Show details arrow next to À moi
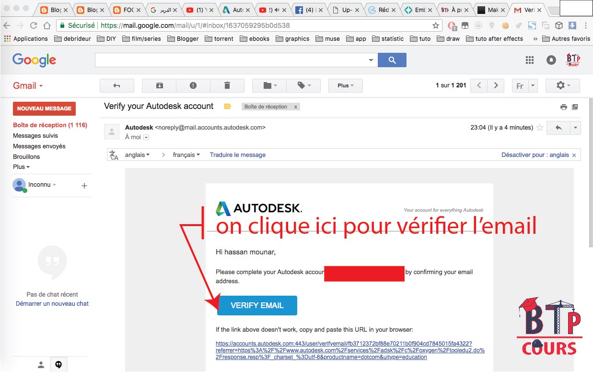The image size is (593, 372). click(x=146, y=137)
